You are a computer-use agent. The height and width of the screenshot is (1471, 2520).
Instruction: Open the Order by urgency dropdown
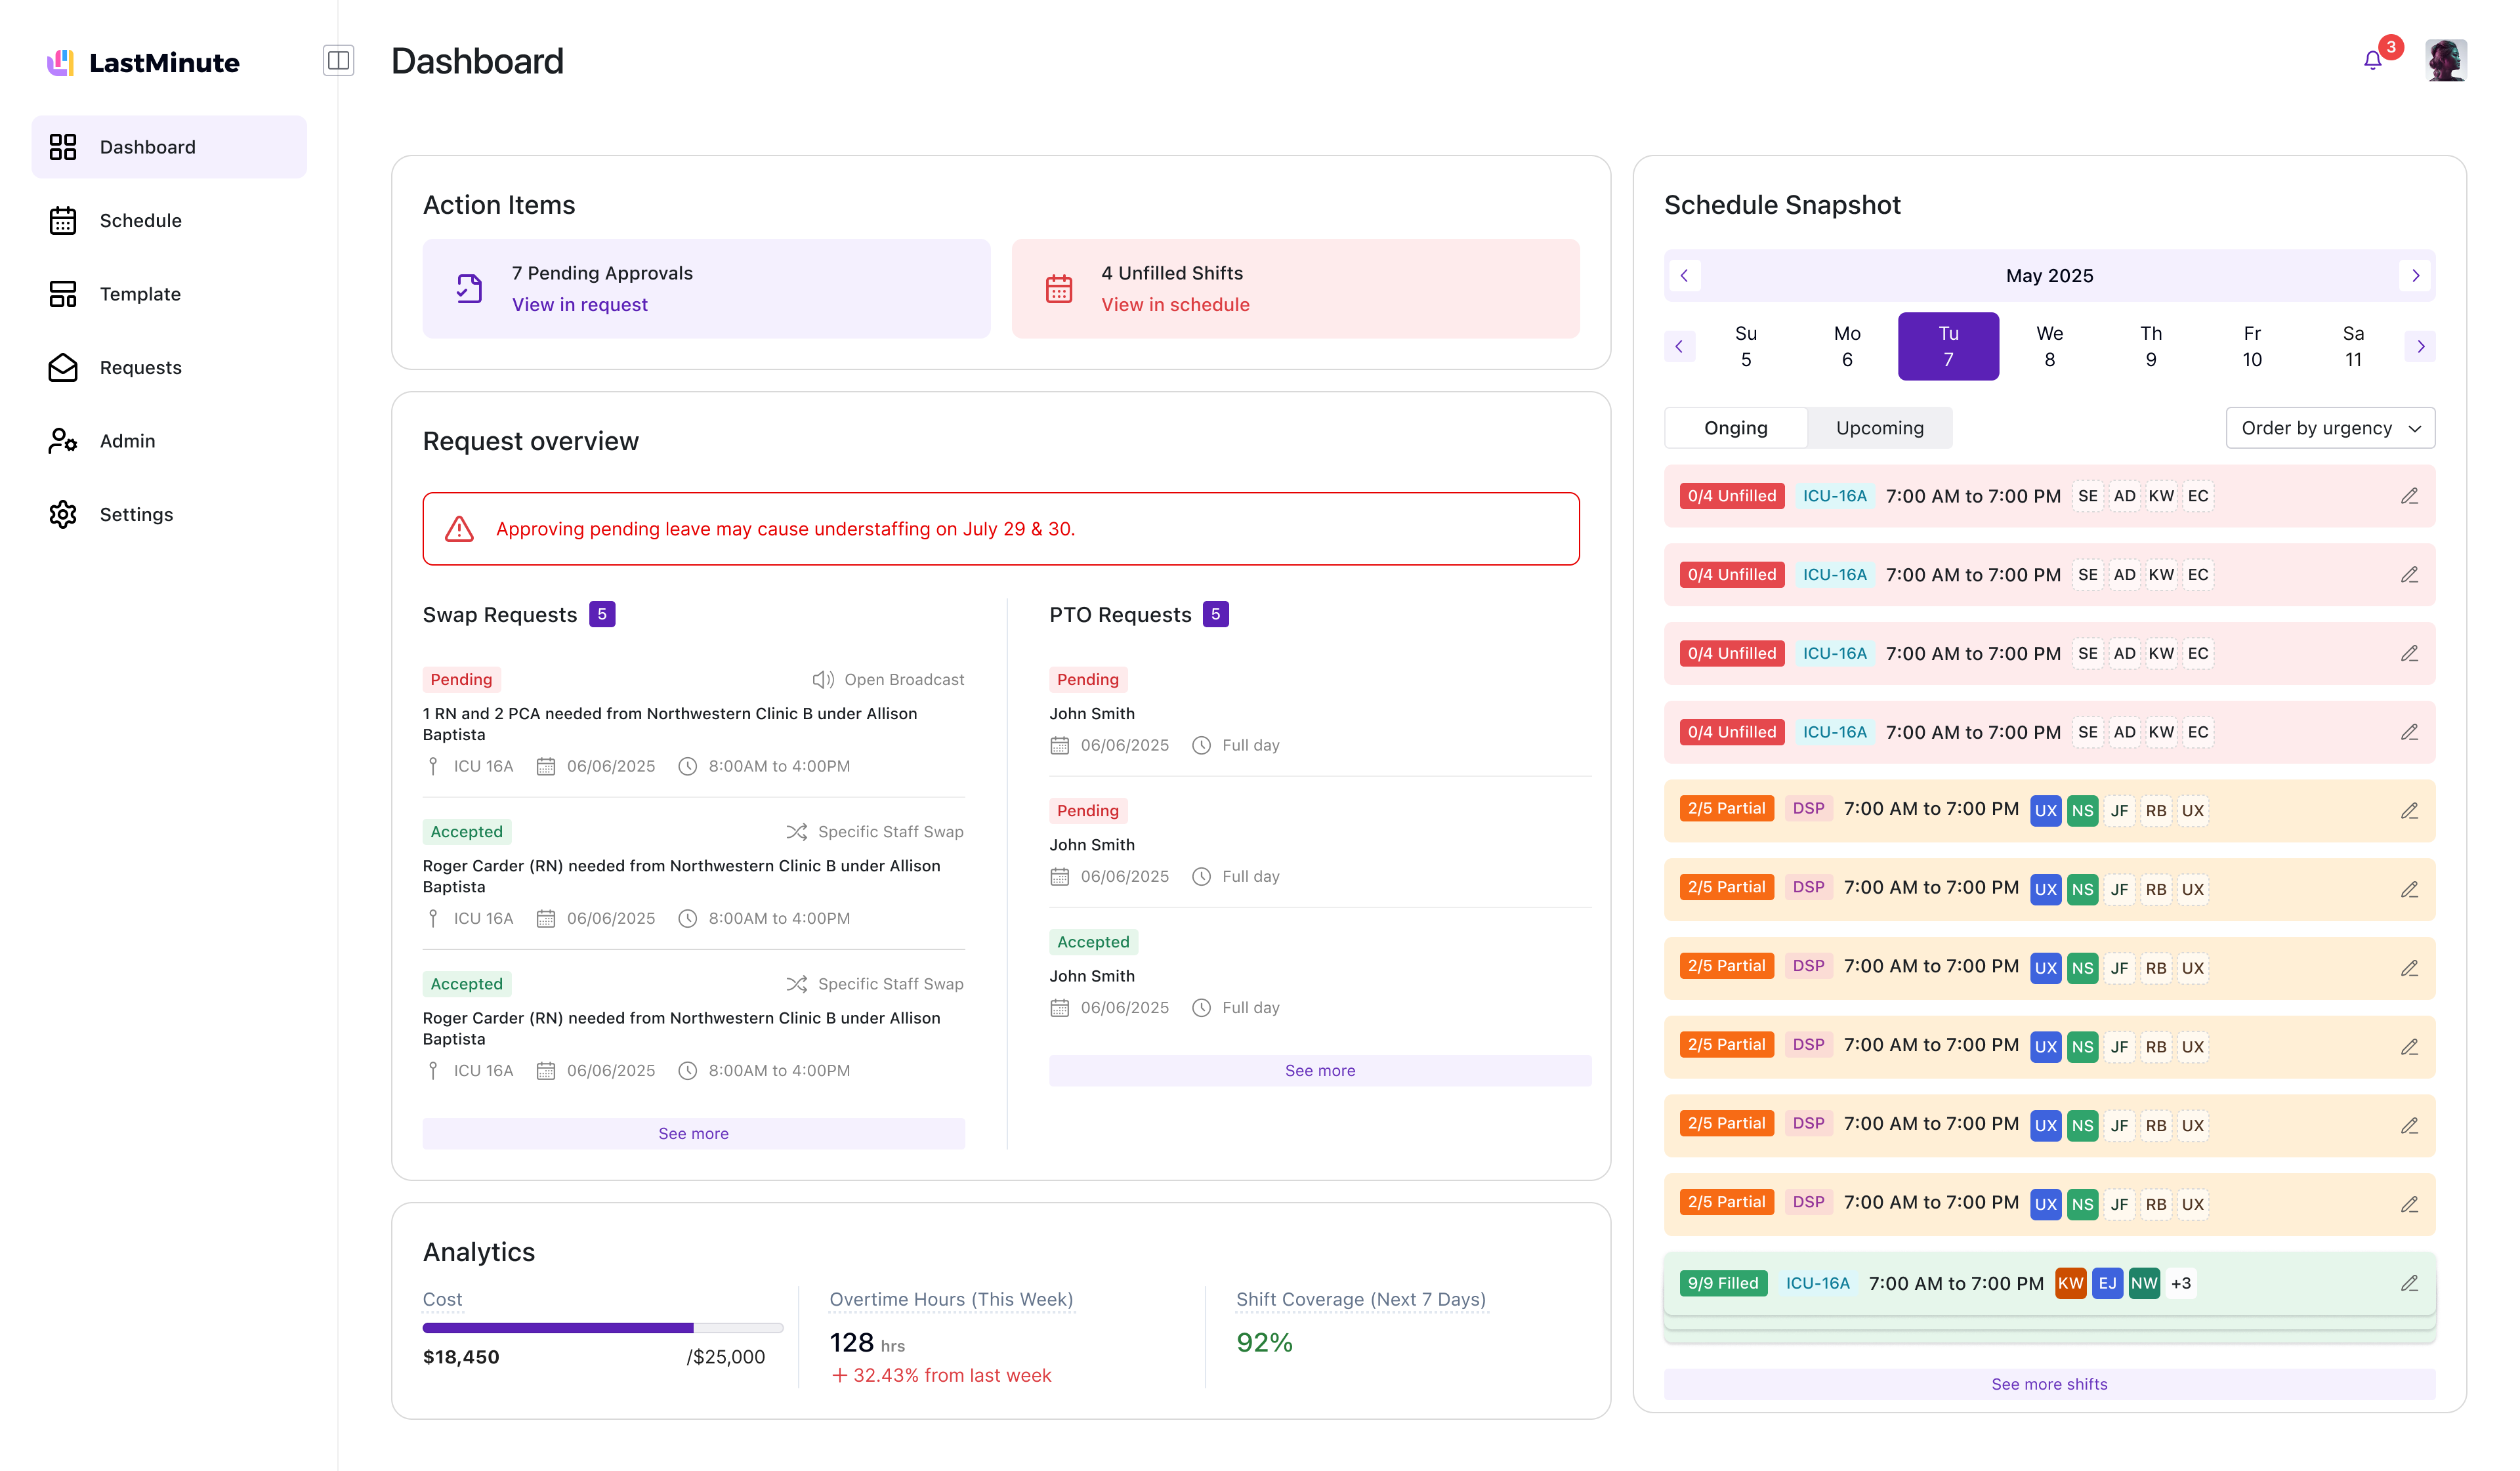coord(2330,427)
